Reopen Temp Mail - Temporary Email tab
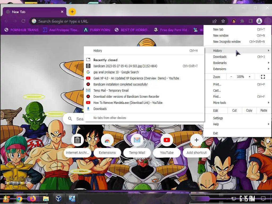 point(144,90)
